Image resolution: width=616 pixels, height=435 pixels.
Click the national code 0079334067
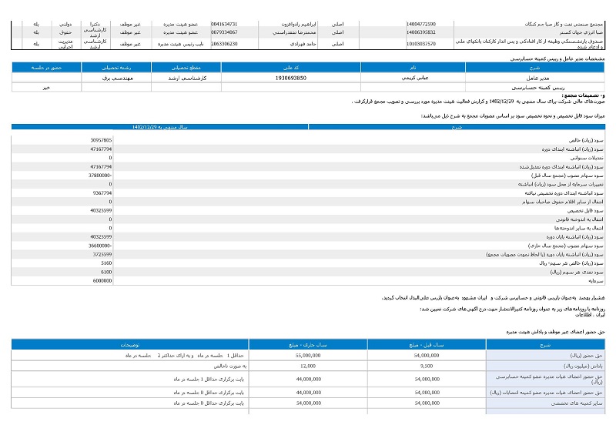coord(224,32)
